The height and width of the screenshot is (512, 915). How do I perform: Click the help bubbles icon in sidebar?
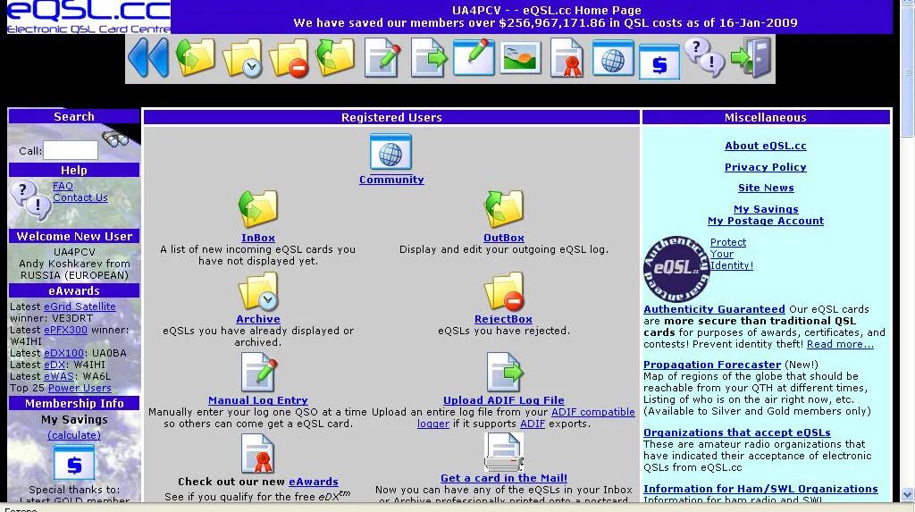[30, 199]
